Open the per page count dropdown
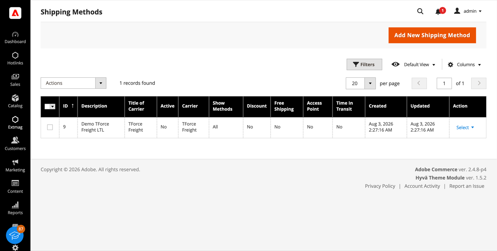This screenshot has height=251, width=497. point(370,83)
